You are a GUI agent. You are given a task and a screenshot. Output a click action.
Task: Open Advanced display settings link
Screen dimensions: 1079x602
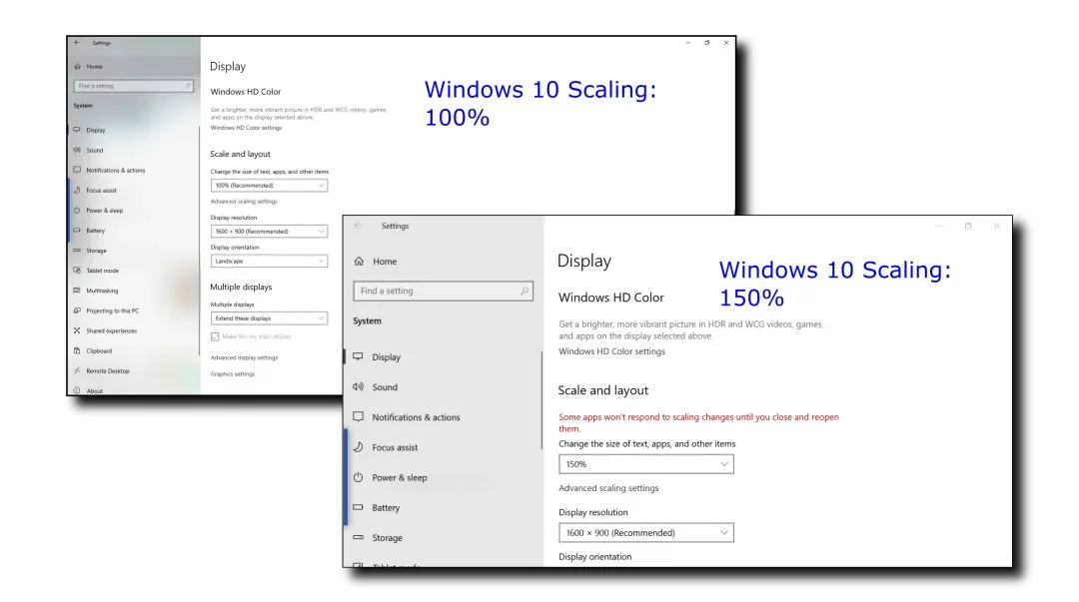244,357
